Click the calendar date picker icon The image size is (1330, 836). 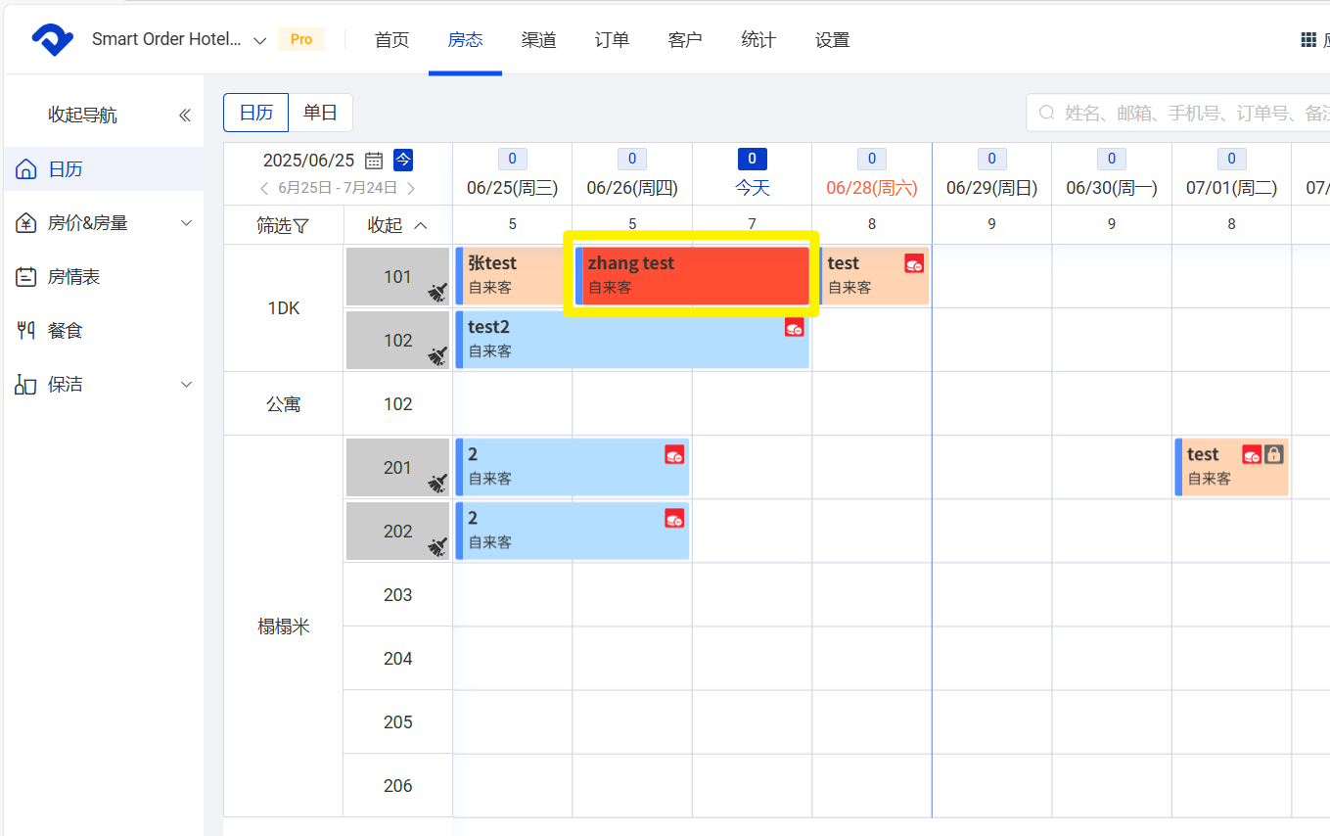[x=374, y=161]
